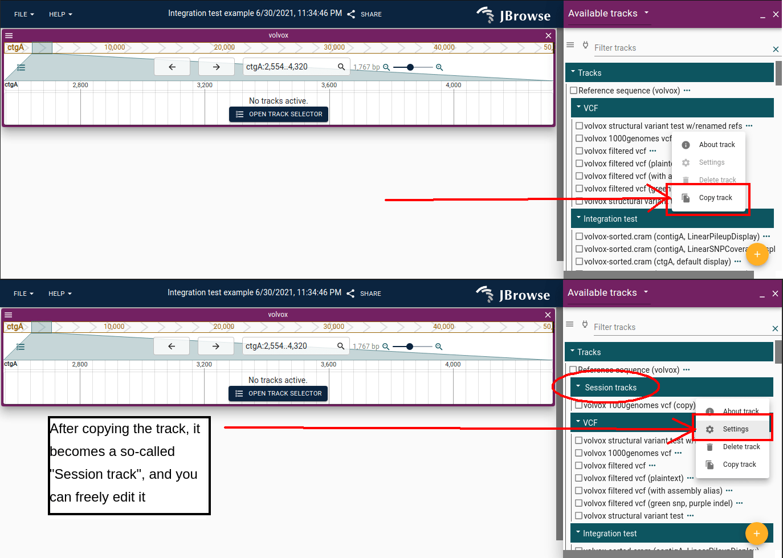This screenshot has width=783, height=558.
Task: Click OPEN TRACK SELECTOR button in top view
Action: (x=279, y=114)
